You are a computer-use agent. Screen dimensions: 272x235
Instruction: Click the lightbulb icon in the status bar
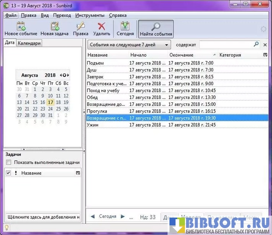(6, 228)
